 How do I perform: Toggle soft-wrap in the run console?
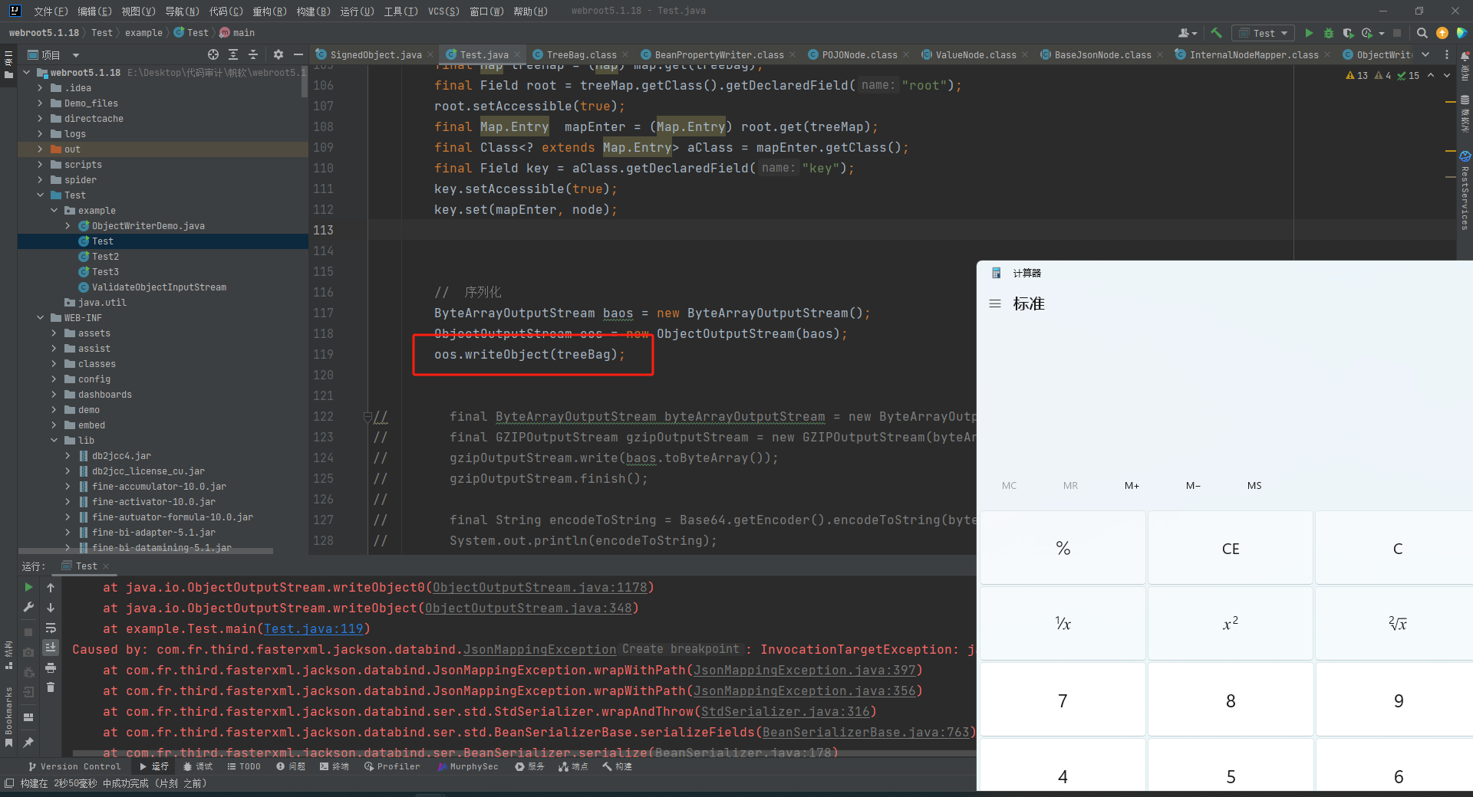point(51,628)
